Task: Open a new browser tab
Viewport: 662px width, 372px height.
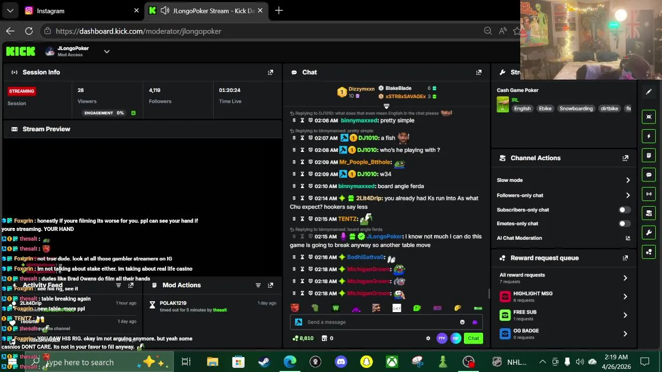Action: [x=279, y=10]
